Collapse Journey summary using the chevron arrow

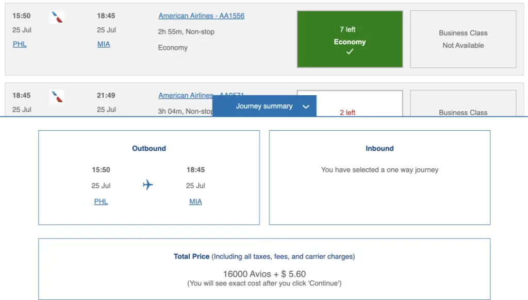[306, 107]
